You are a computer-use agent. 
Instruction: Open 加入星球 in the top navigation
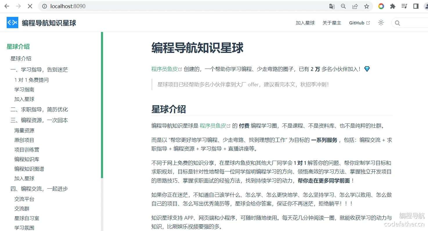[305, 23]
